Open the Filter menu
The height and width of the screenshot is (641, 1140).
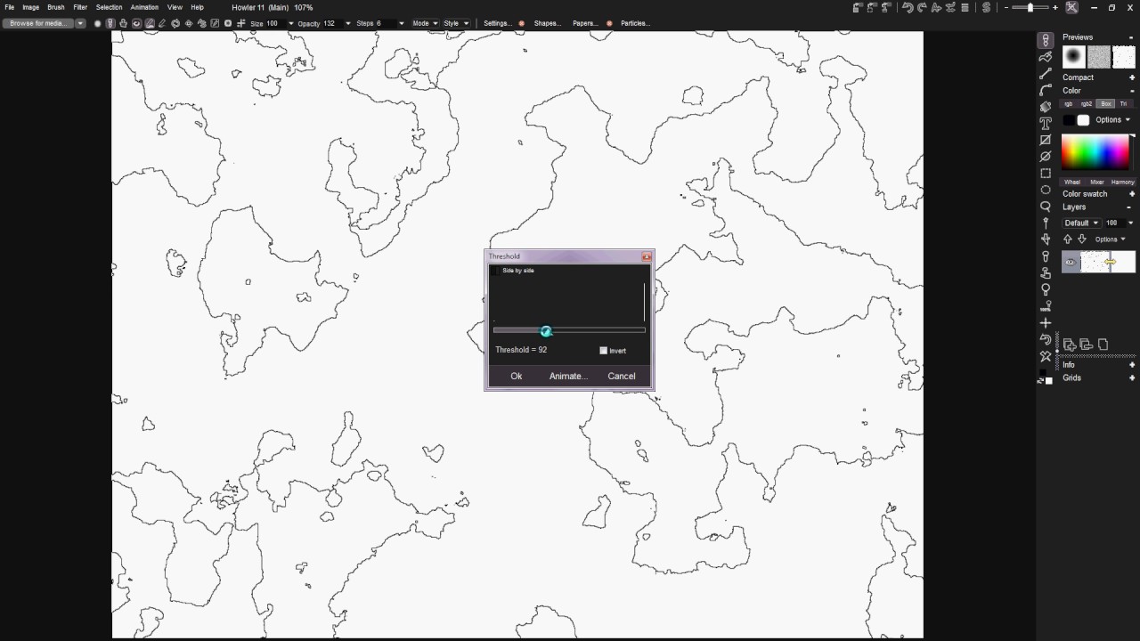(80, 7)
